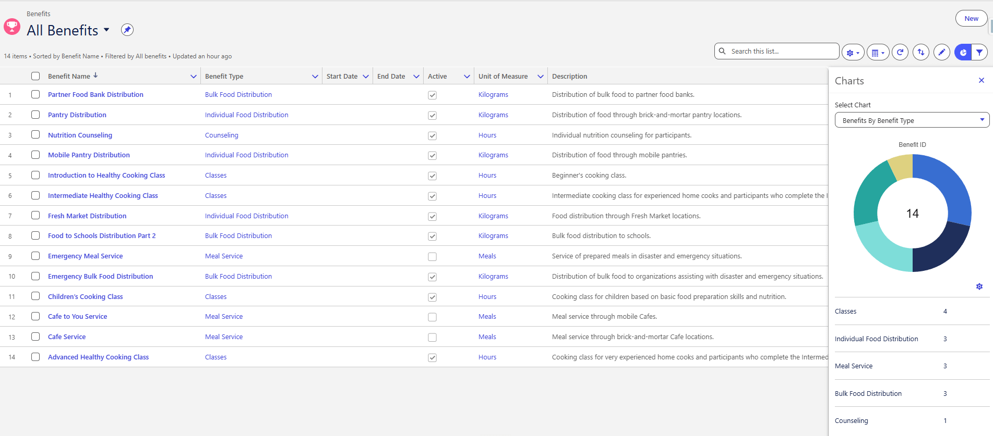Click the sort arrows toolbar icon
Viewport: 993px width, 436px height.
[921, 52]
